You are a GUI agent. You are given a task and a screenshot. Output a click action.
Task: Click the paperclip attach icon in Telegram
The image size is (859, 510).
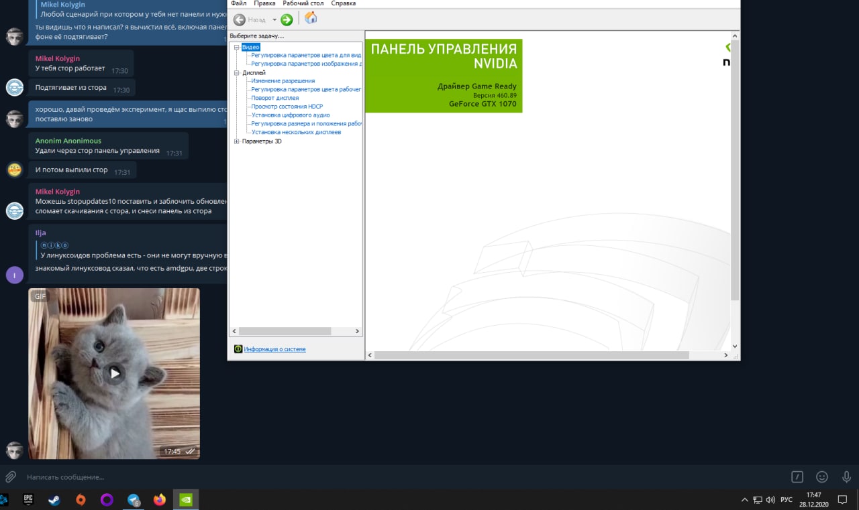pos(11,477)
